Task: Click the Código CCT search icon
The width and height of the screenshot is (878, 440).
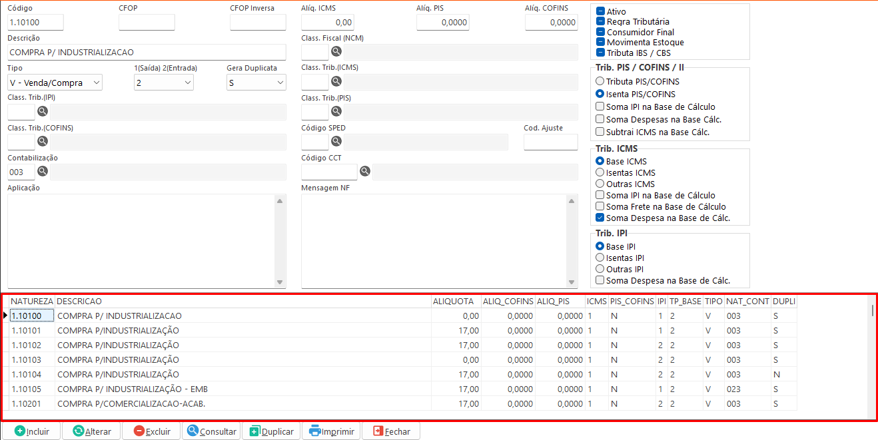Action: click(364, 171)
